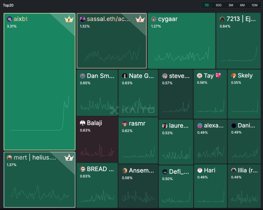Viewport: 263px width, 210px height.
Task: Click the Top20 heading label
Action: point(8,5)
